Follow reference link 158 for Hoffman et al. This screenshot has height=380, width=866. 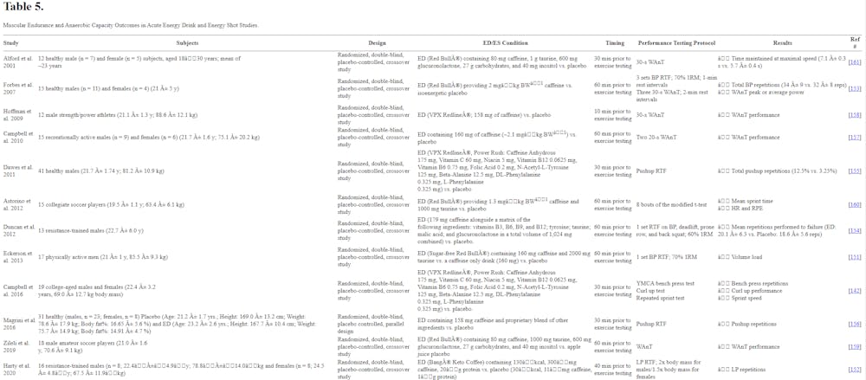854,114
